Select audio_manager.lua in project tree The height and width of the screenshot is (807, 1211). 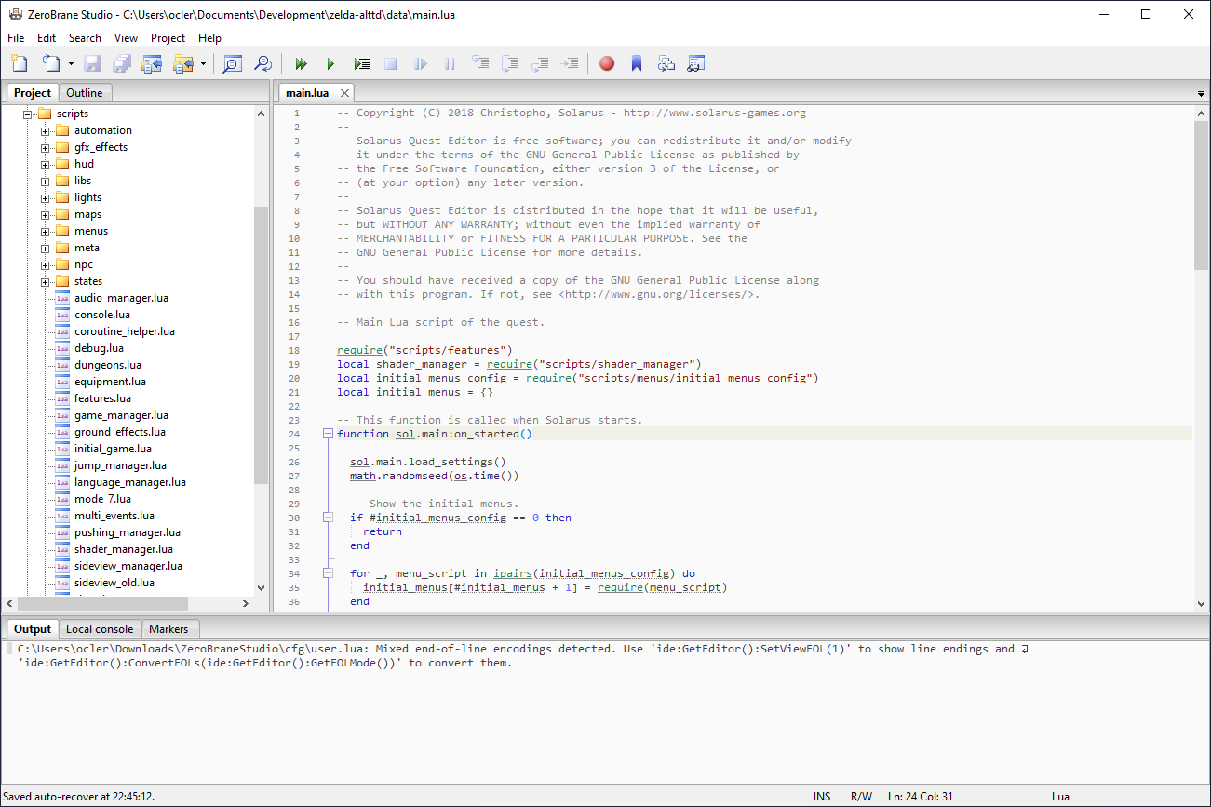[121, 298]
